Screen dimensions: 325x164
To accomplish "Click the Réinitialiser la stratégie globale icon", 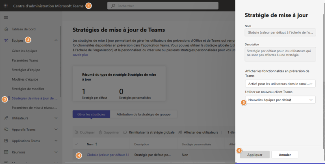I will click(x=125, y=132).
